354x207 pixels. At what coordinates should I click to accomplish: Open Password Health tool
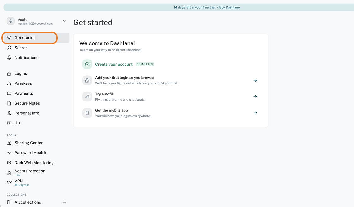click(x=36, y=153)
